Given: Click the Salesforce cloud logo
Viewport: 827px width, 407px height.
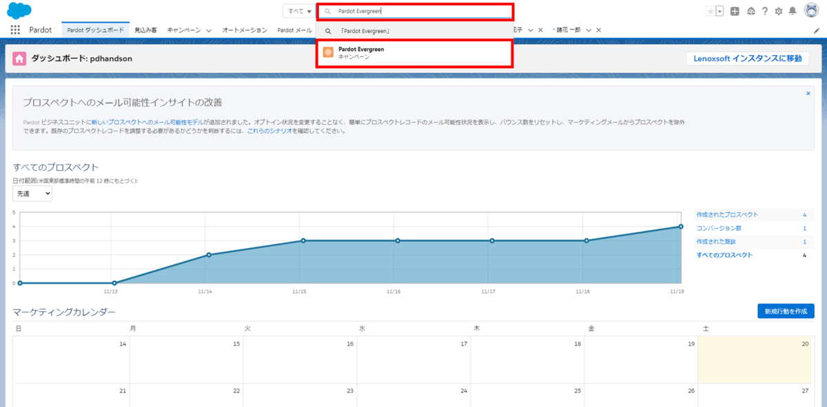Looking at the screenshot, I should [x=20, y=10].
